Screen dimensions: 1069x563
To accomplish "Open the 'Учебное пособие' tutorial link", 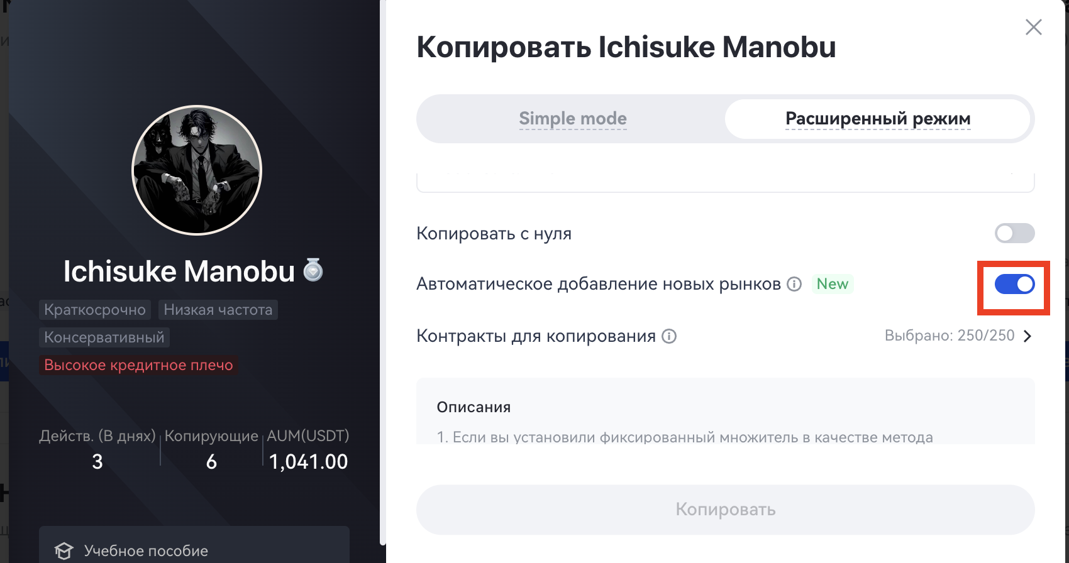I will click(146, 551).
